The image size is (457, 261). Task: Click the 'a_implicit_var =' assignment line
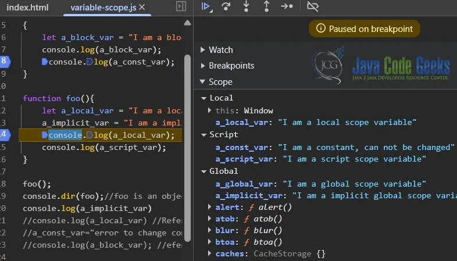coord(112,123)
